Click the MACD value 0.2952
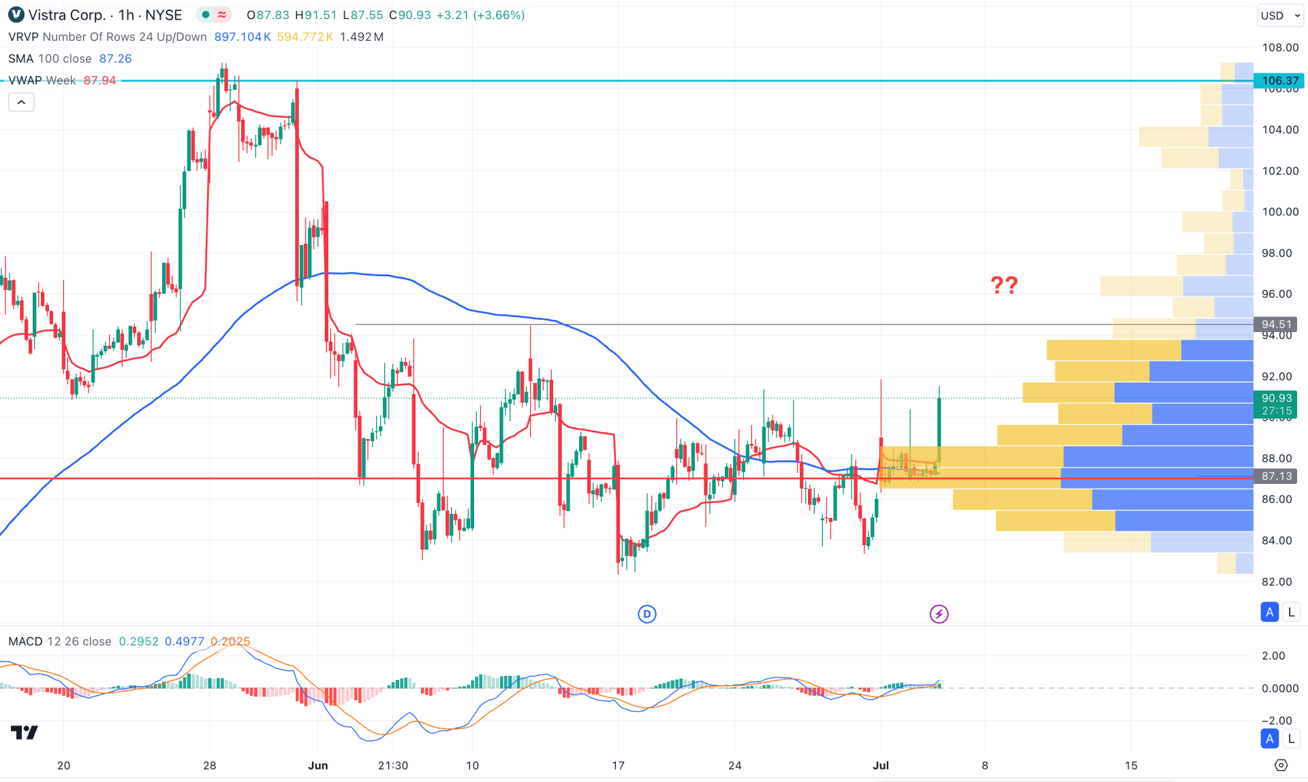Viewport: 1308px width, 782px height. pyautogui.click(x=139, y=641)
